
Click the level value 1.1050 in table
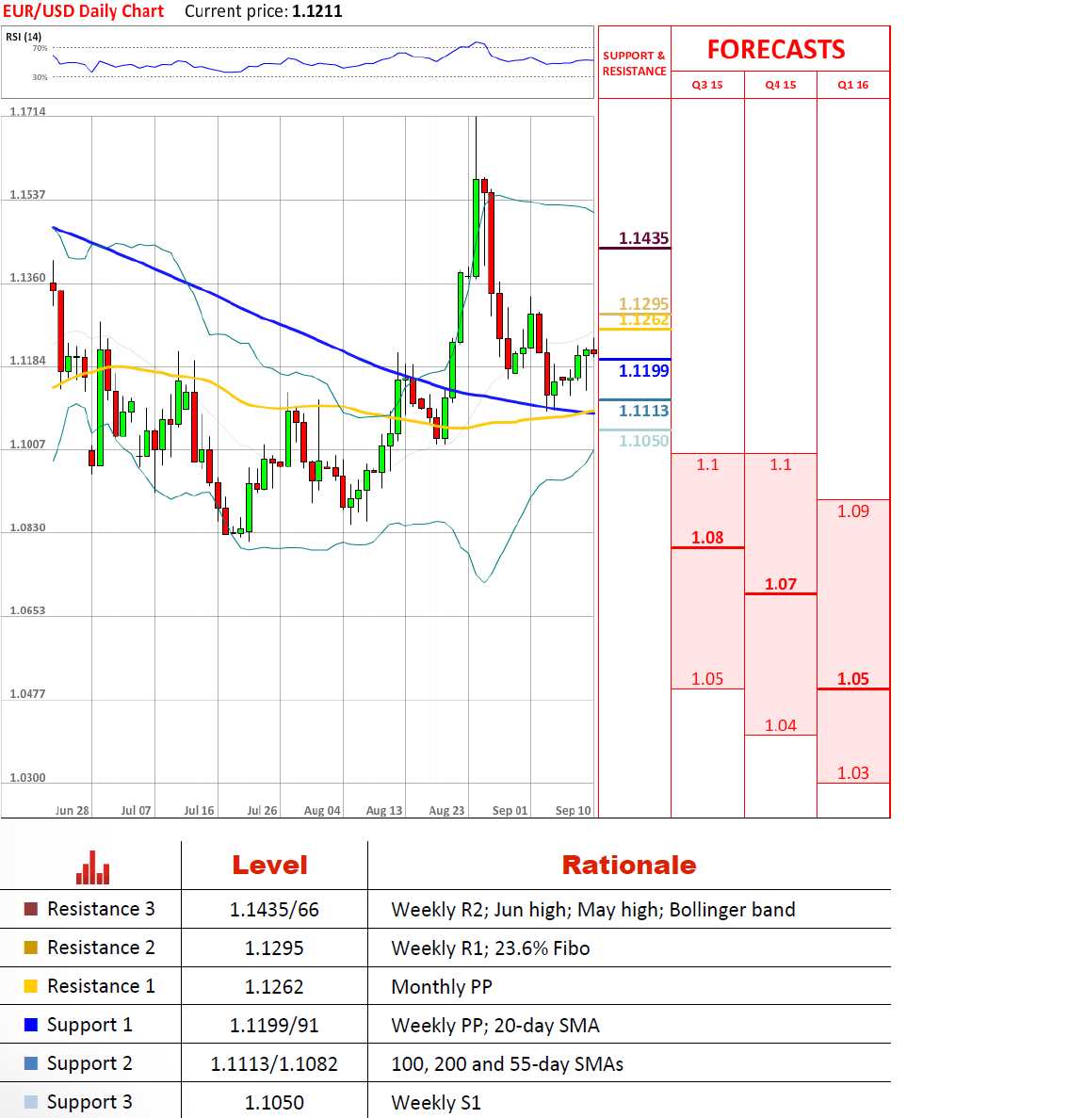(x=274, y=1102)
